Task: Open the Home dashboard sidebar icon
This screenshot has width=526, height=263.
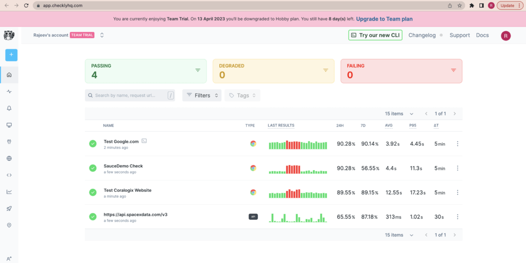Action: [9, 75]
